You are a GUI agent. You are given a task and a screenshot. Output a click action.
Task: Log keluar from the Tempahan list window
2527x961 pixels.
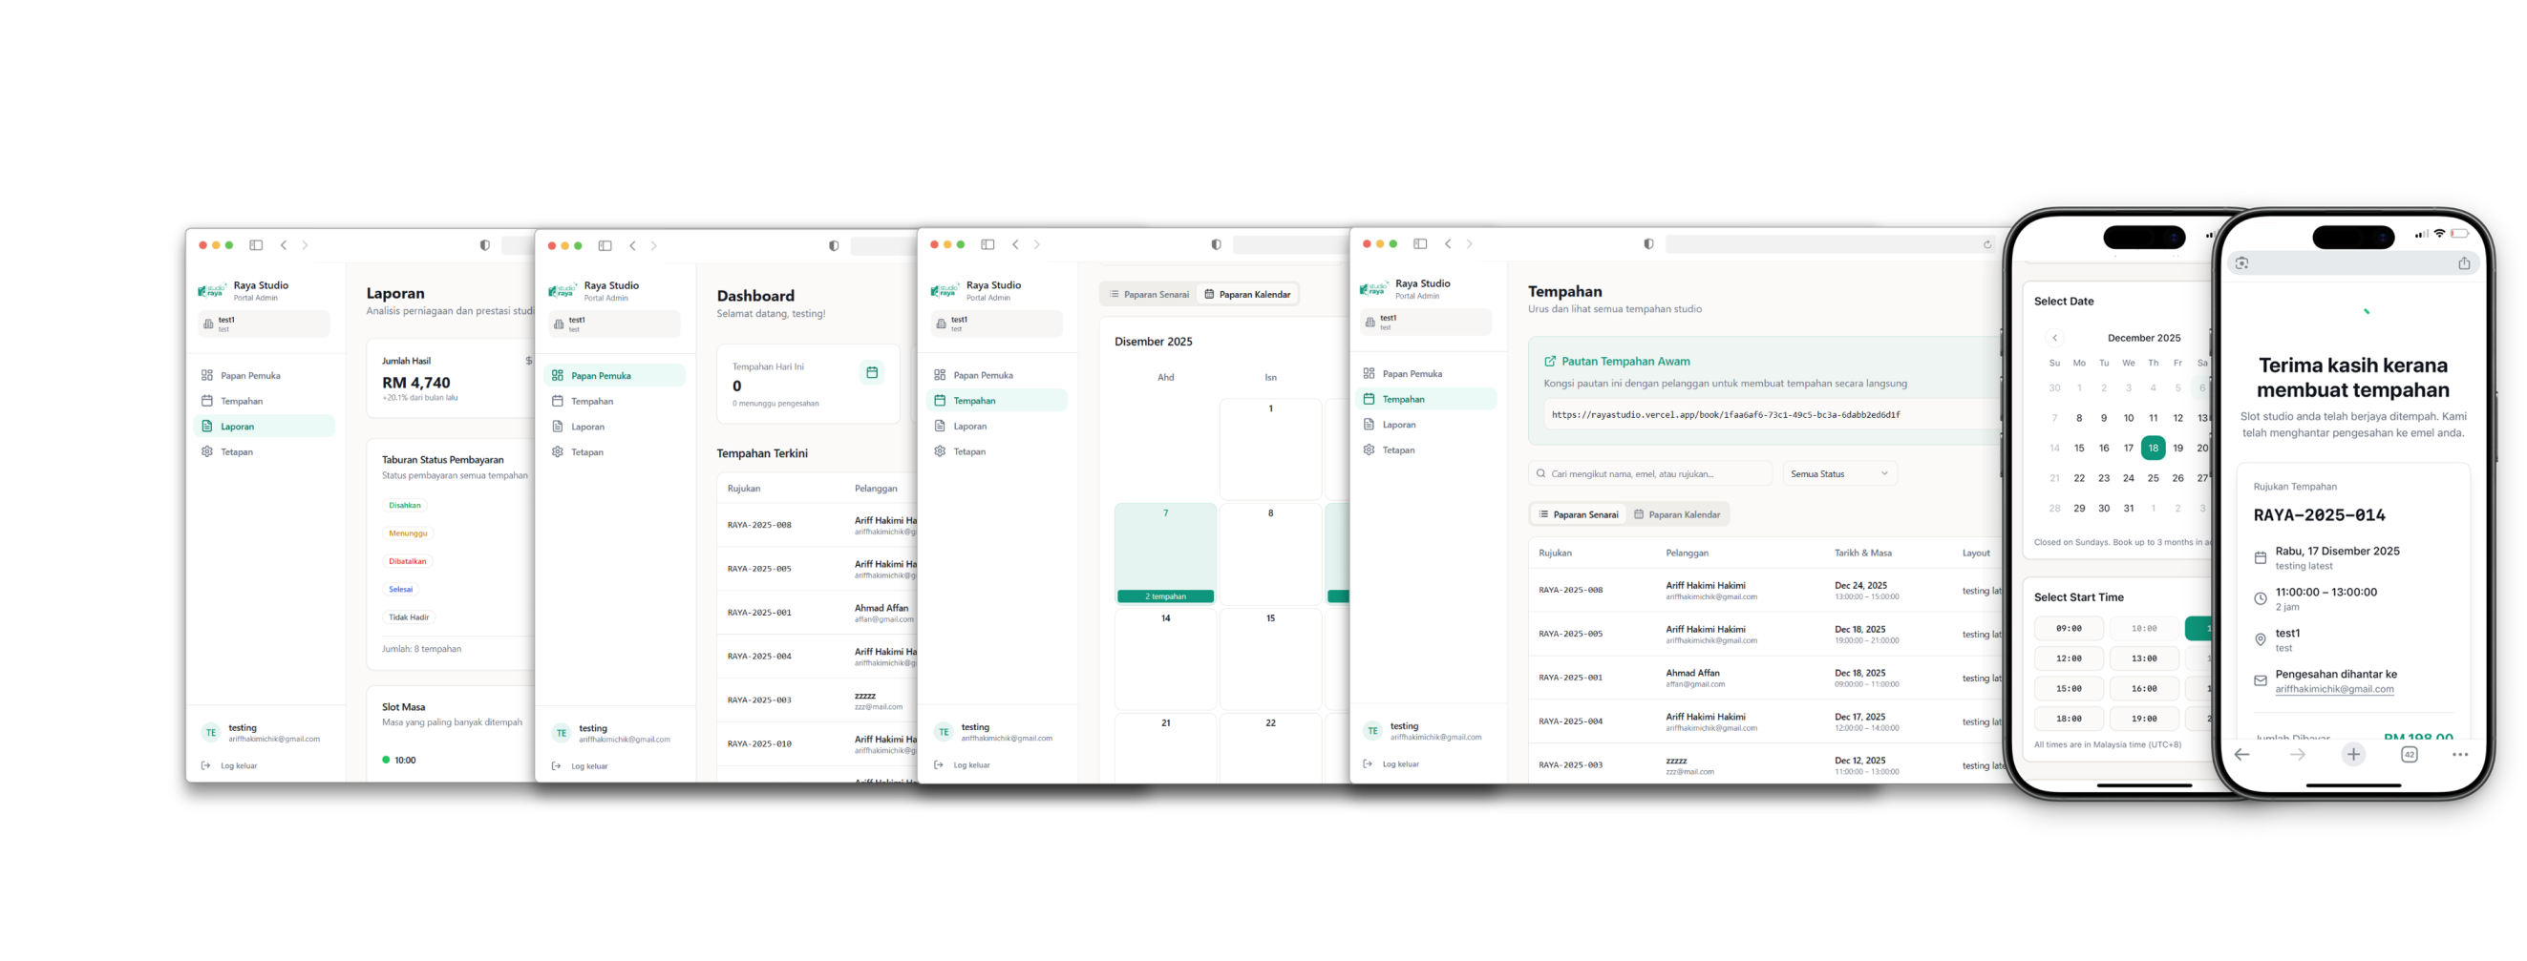(x=1391, y=763)
